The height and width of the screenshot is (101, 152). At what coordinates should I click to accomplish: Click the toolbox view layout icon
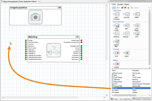[118, 8]
